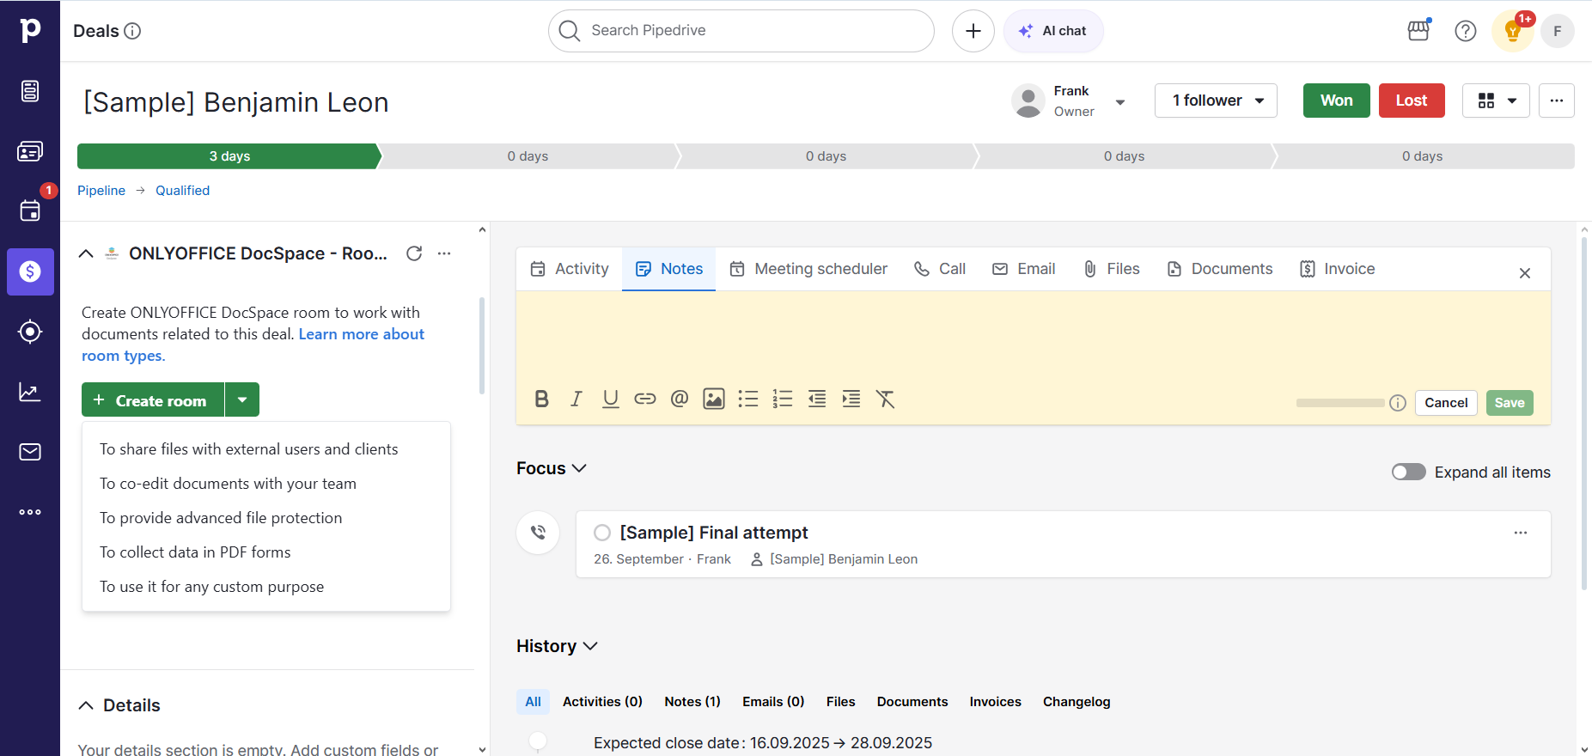Viewport: 1592px width, 756px height.
Task: Open Leads inbox in sidebar
Action: click(30, 91)
